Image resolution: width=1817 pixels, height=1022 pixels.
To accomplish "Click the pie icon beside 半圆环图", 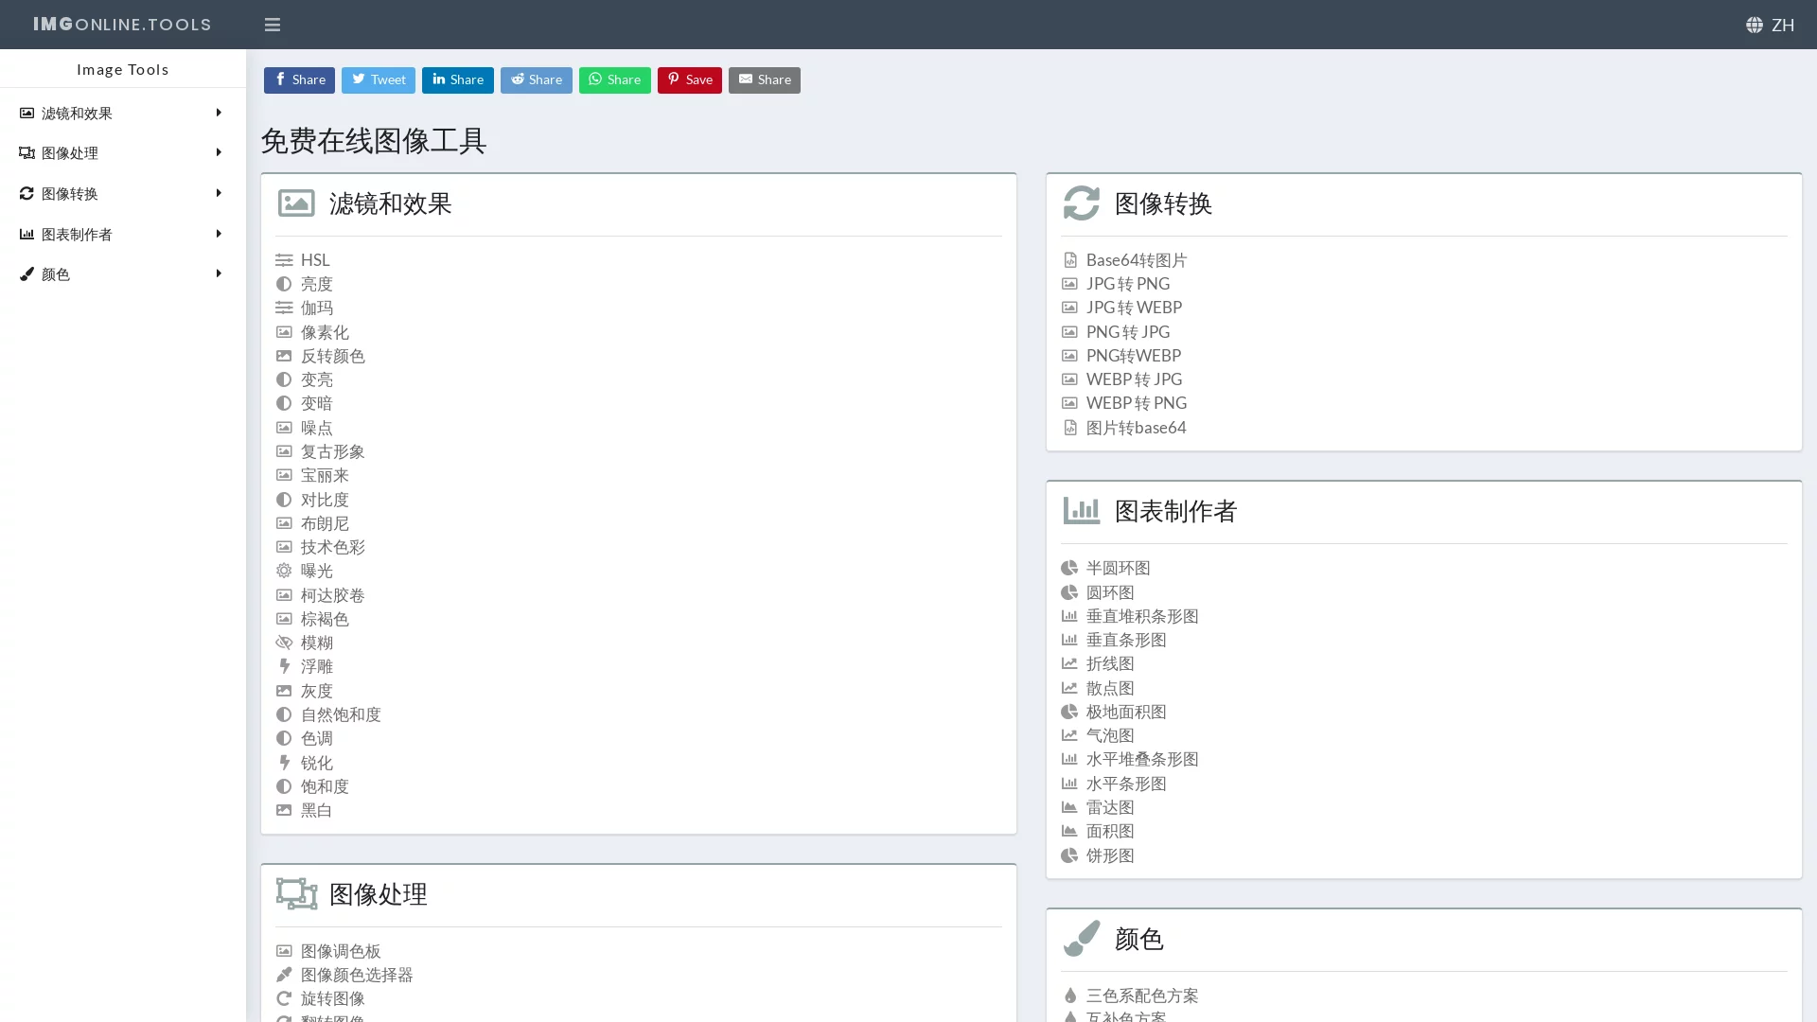I will coord(1069,568).
